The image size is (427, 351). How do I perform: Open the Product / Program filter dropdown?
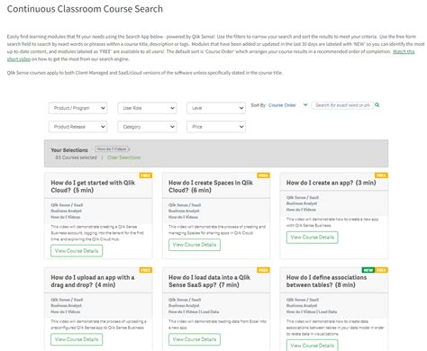coord(77,108)
